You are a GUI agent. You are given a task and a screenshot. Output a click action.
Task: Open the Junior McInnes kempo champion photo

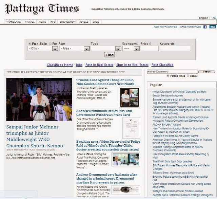point(39,99)
